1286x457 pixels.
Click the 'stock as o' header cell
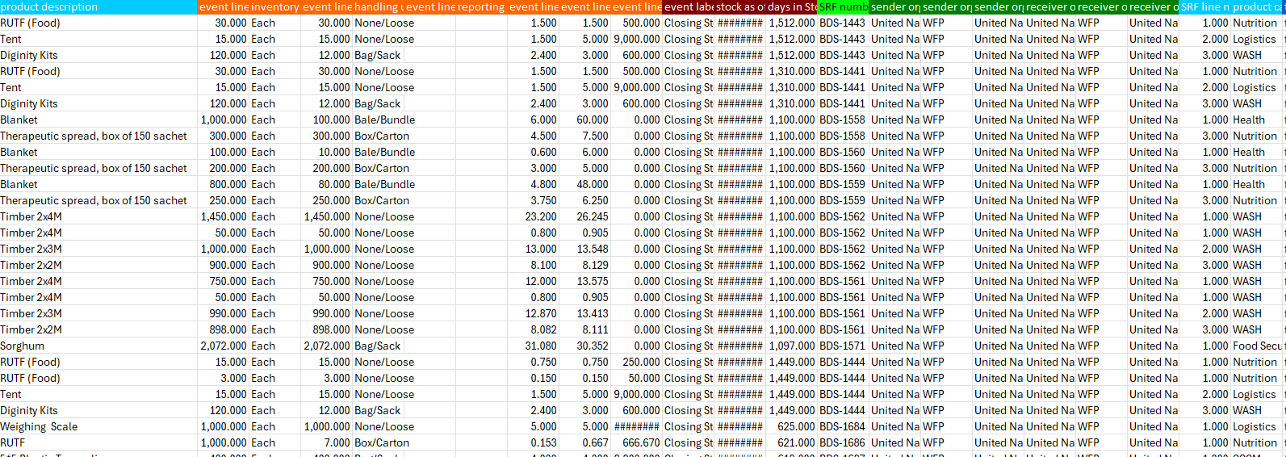point(739,6)
